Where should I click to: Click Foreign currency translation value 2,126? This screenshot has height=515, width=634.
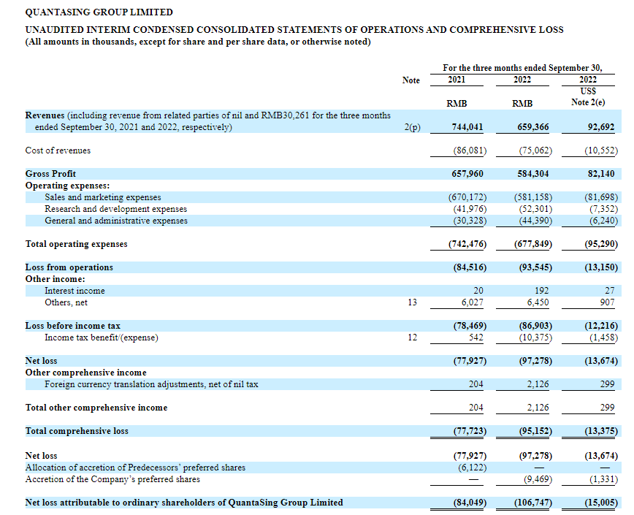[x=538, y=384]
